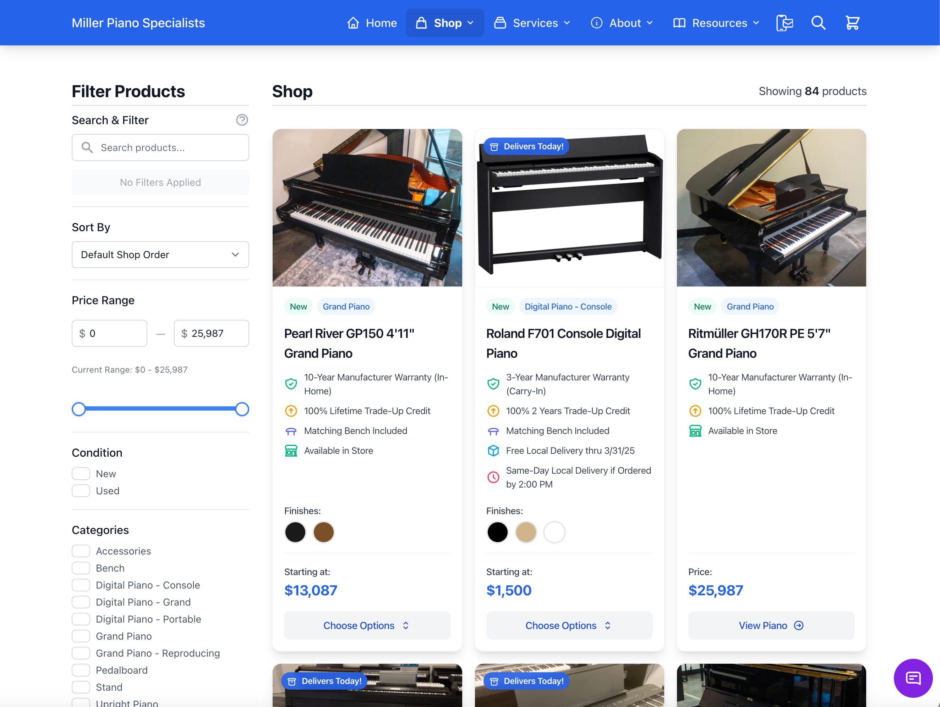The width and height of the screenshot is (940, 707).
Task: Check the Grand Piano category checkbox
Action: (81, 636)
